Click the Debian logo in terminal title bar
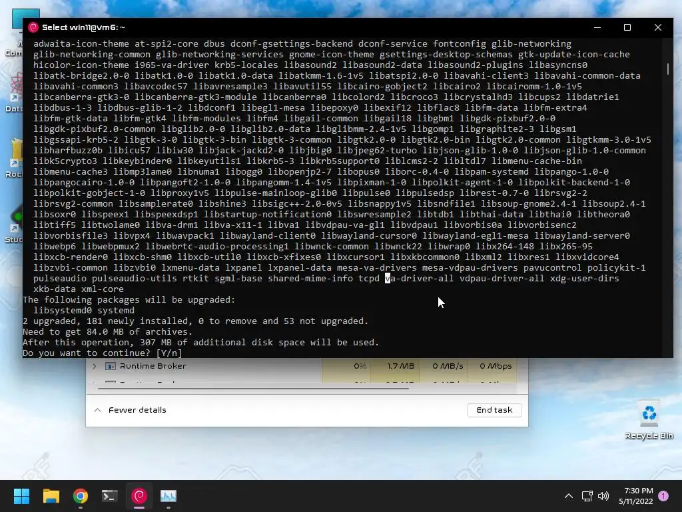The width and height of the screenshot is (682, 512). click(33, 27)
